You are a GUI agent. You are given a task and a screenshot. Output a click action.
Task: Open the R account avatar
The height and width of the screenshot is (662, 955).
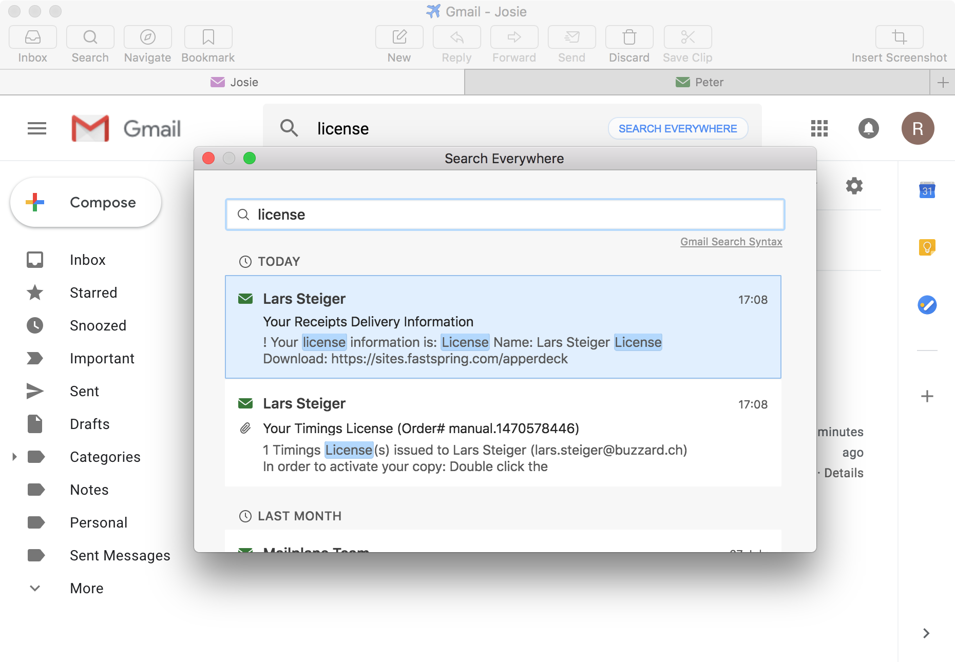coord(918,128)
